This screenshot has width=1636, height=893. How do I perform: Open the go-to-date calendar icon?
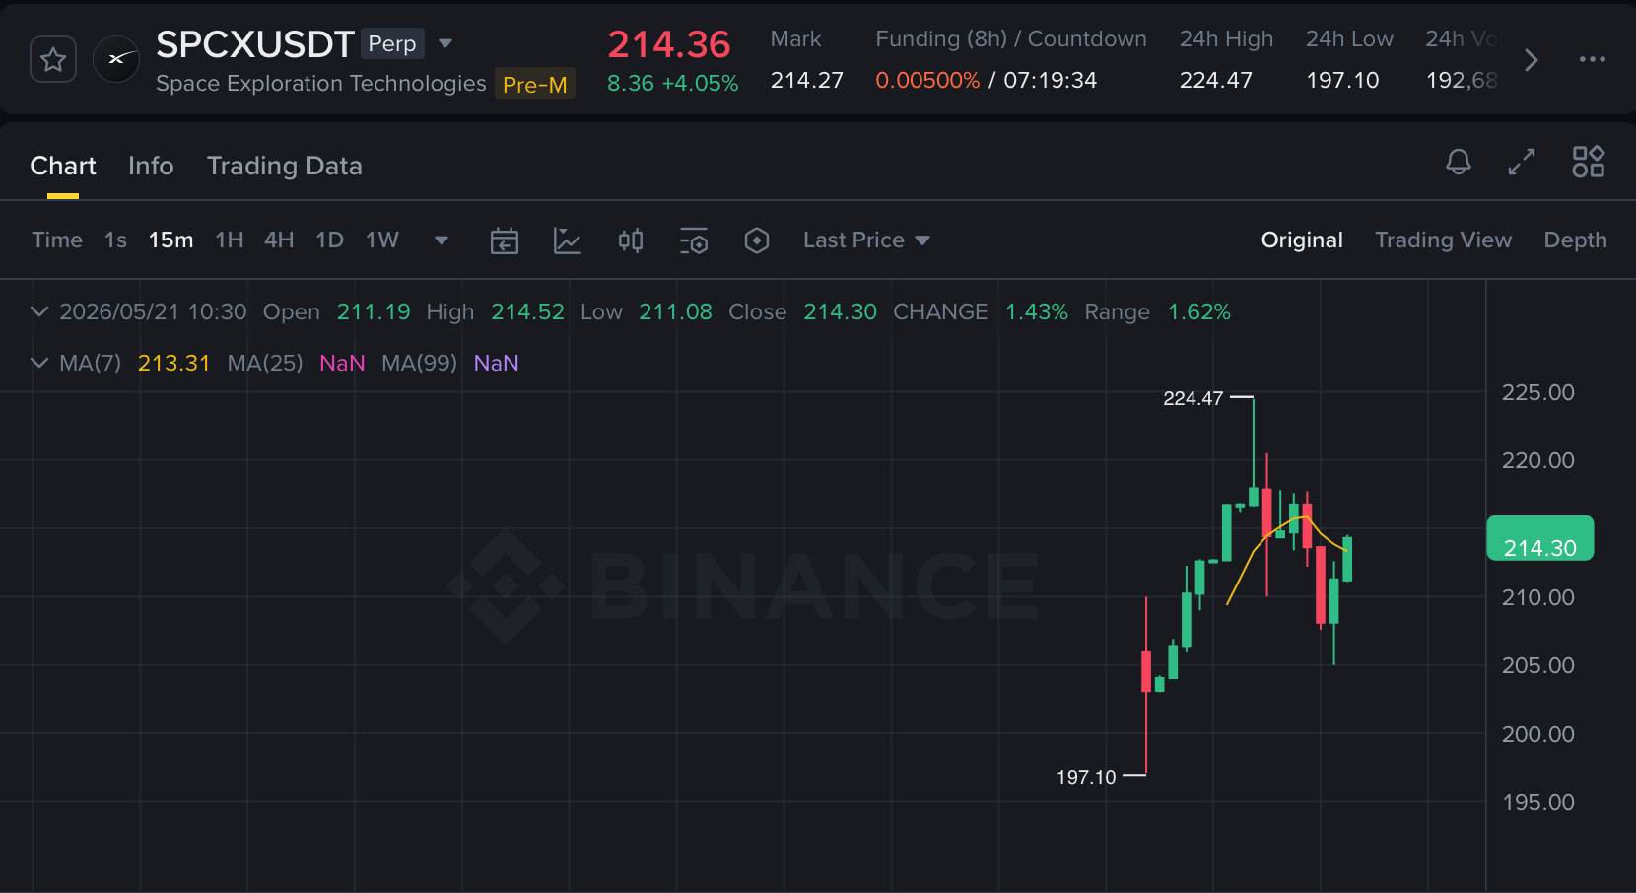[505, 240]
